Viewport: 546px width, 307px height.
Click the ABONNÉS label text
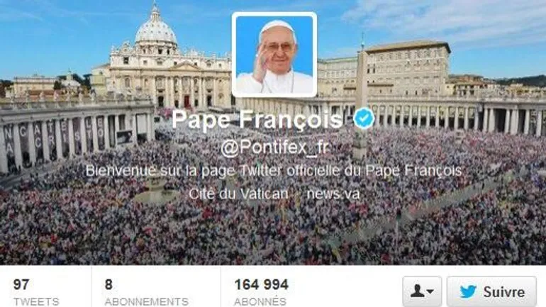260,301
